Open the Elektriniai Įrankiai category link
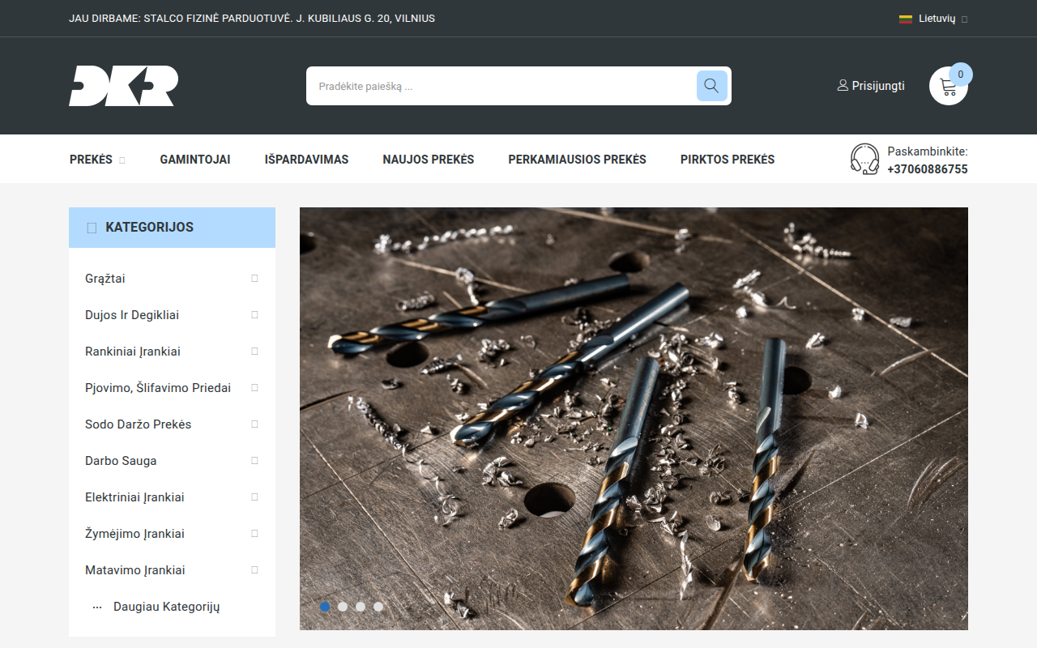Viewport: 1037px width, 648px height. pos(134,497)
